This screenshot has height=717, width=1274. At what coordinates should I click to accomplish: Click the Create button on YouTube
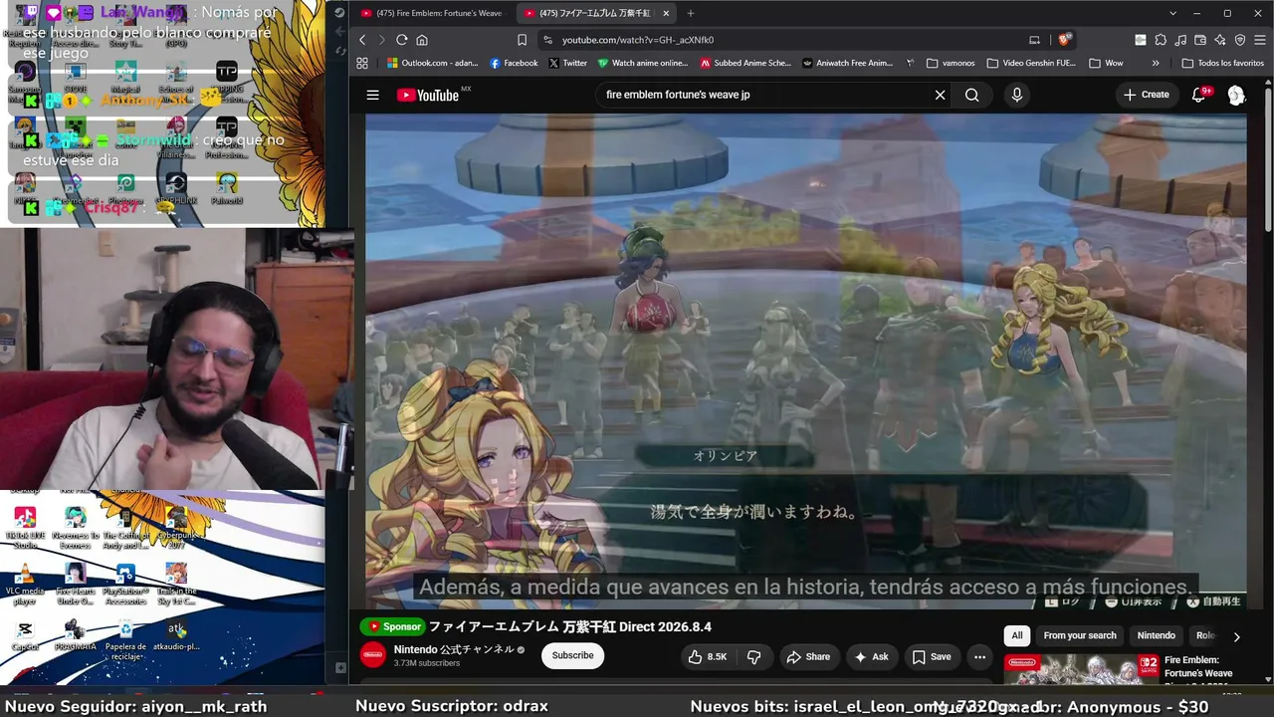1147,95
